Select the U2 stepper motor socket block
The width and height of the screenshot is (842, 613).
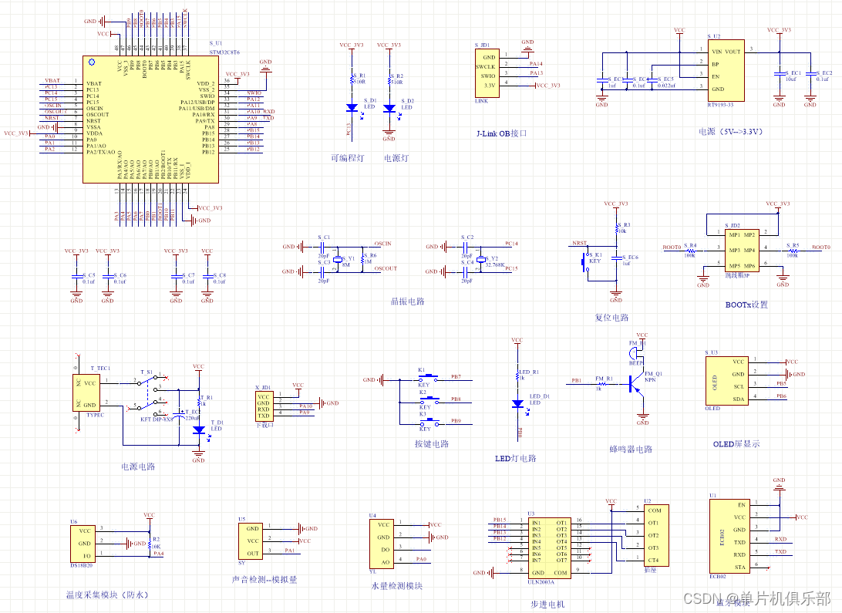coord(656,535)
